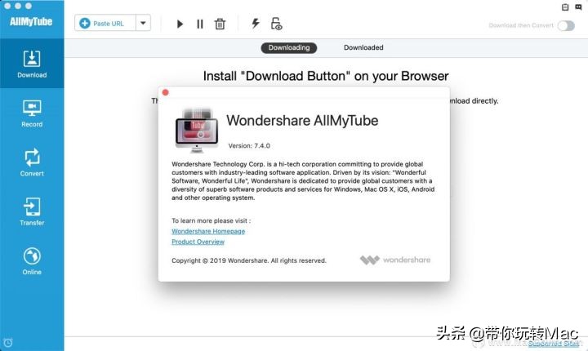The image size is (588, 351).
Task: Pause downloads with the pause icon
Action: pos(200,24)
